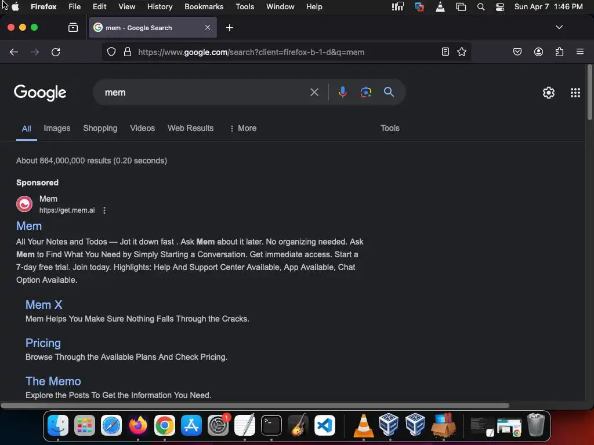Open the Firefox Tools menu in menu bar
The height and width of the screenshot is (445, 594).
[245, 6]
